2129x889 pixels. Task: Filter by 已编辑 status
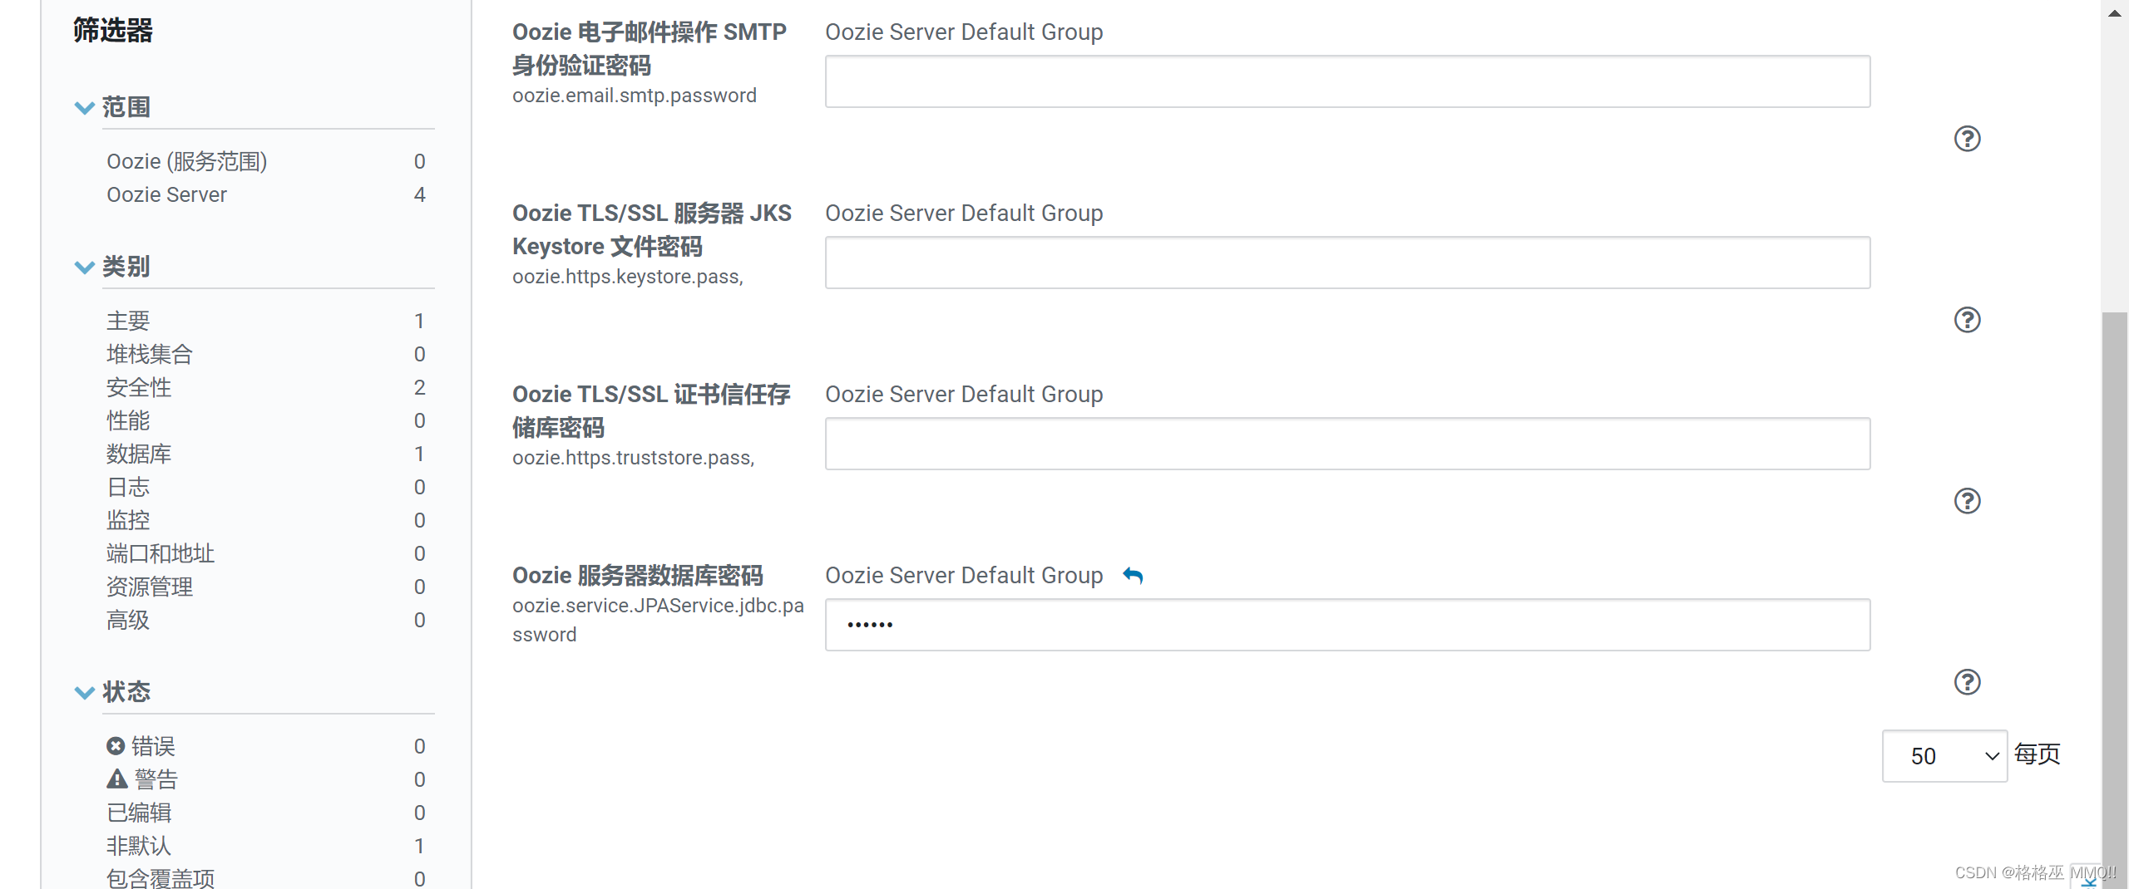point(139,813)
